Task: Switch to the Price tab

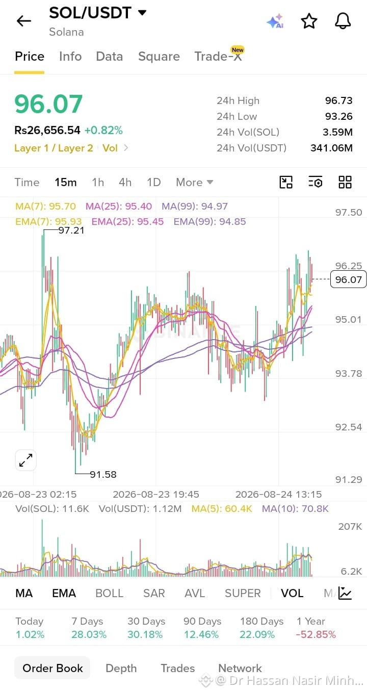Action: (x=30, y=56)
